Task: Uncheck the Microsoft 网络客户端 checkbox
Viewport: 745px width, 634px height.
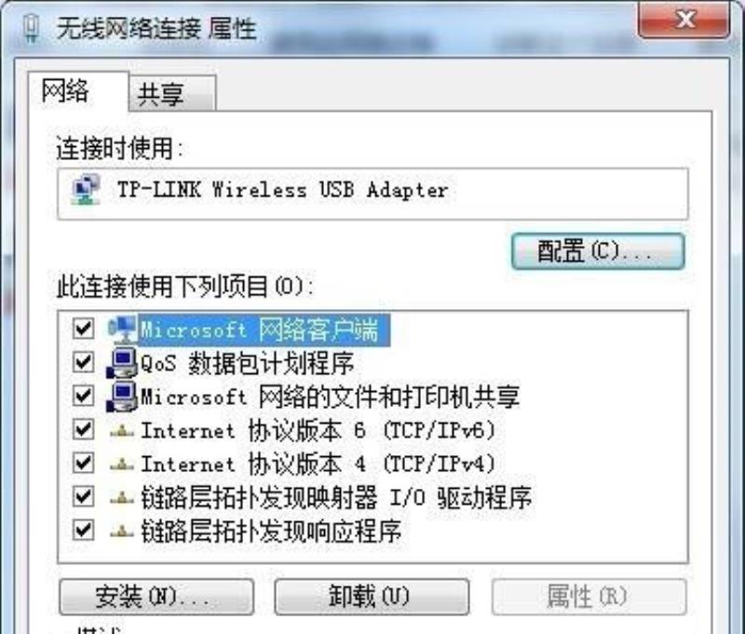Action: tap(83, 328)
